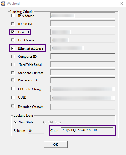126x155 pixels.
Task: Enable the IP Address checkbox
Action: tap(13, 16)
